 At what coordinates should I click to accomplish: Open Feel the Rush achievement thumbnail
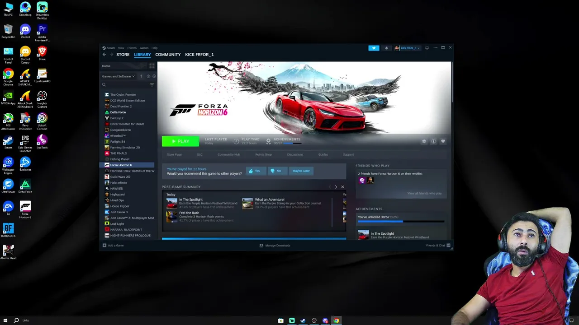pos(172,217)
